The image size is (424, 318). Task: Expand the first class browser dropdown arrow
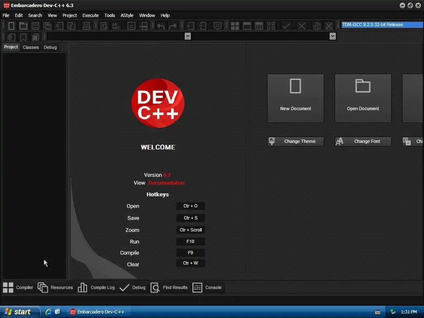188,36
